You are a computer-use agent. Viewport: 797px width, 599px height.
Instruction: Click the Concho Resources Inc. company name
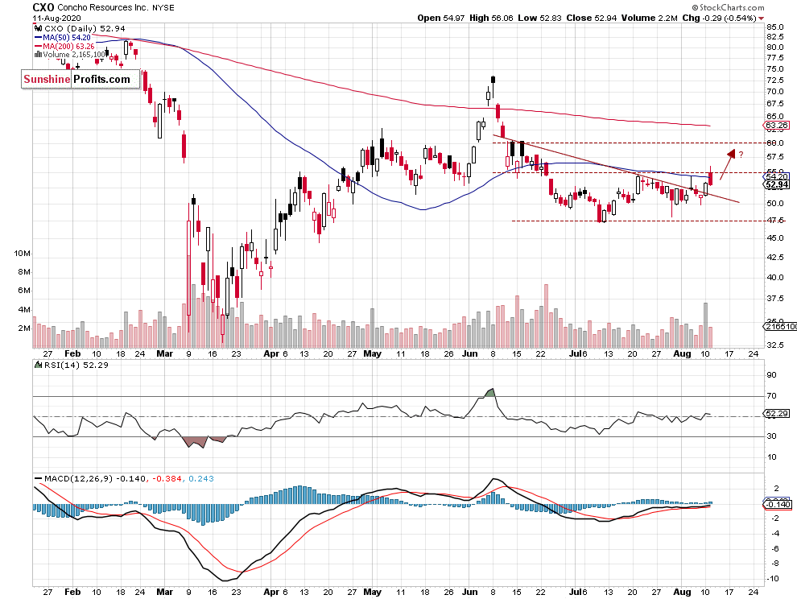point(103,7)
